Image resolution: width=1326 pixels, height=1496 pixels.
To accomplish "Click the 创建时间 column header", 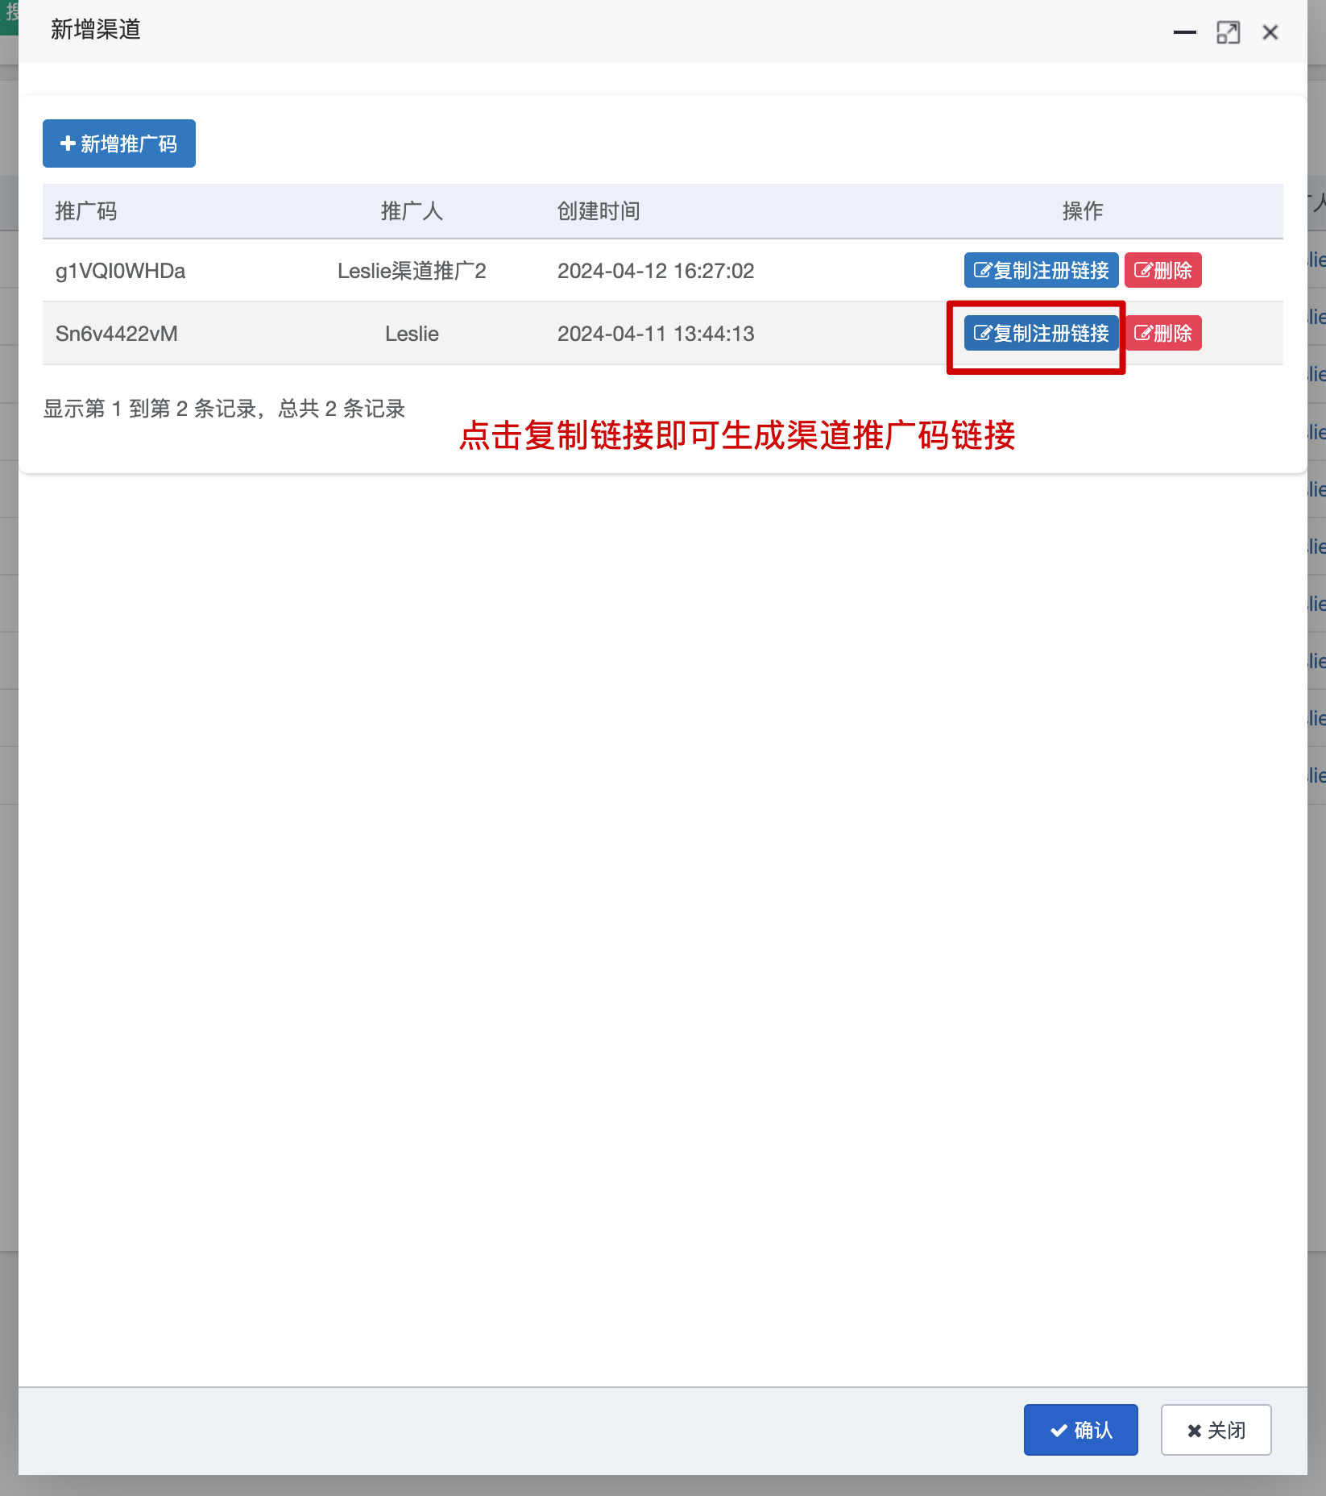I will [x=599, y=211].
